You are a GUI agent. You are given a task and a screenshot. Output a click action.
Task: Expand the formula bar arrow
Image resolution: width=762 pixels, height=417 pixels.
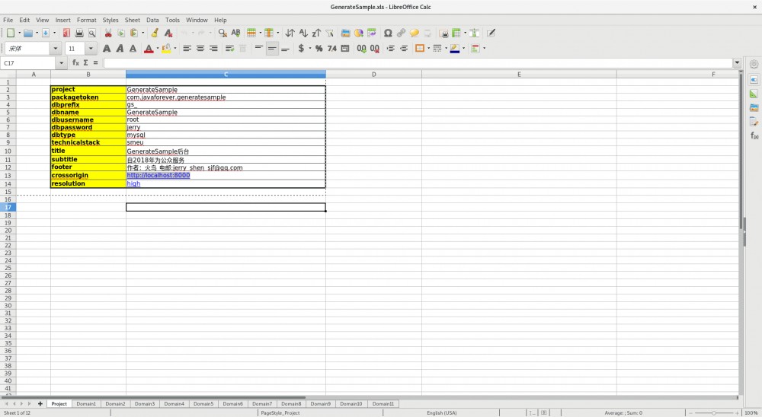click(737, 62)
